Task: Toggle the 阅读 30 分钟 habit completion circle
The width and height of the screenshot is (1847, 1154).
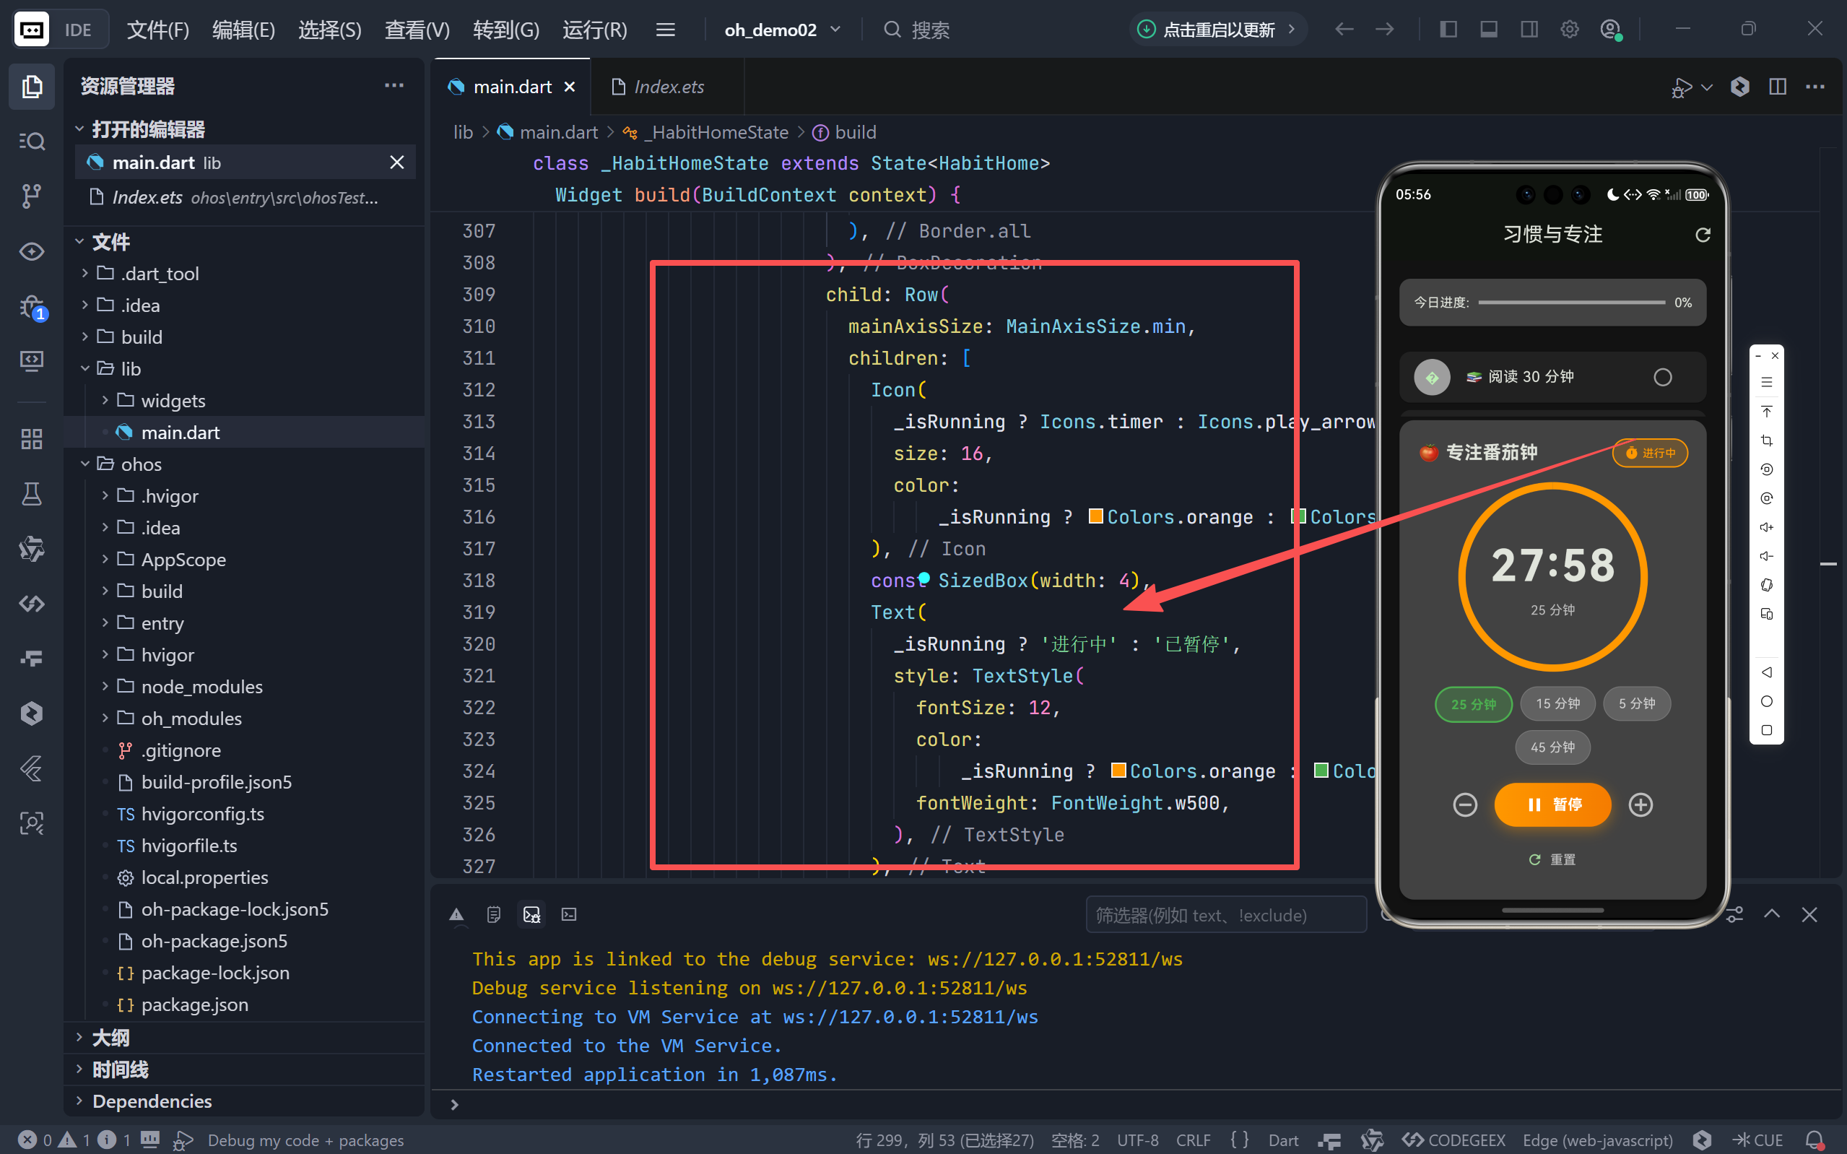Action: coord(1662,377)
